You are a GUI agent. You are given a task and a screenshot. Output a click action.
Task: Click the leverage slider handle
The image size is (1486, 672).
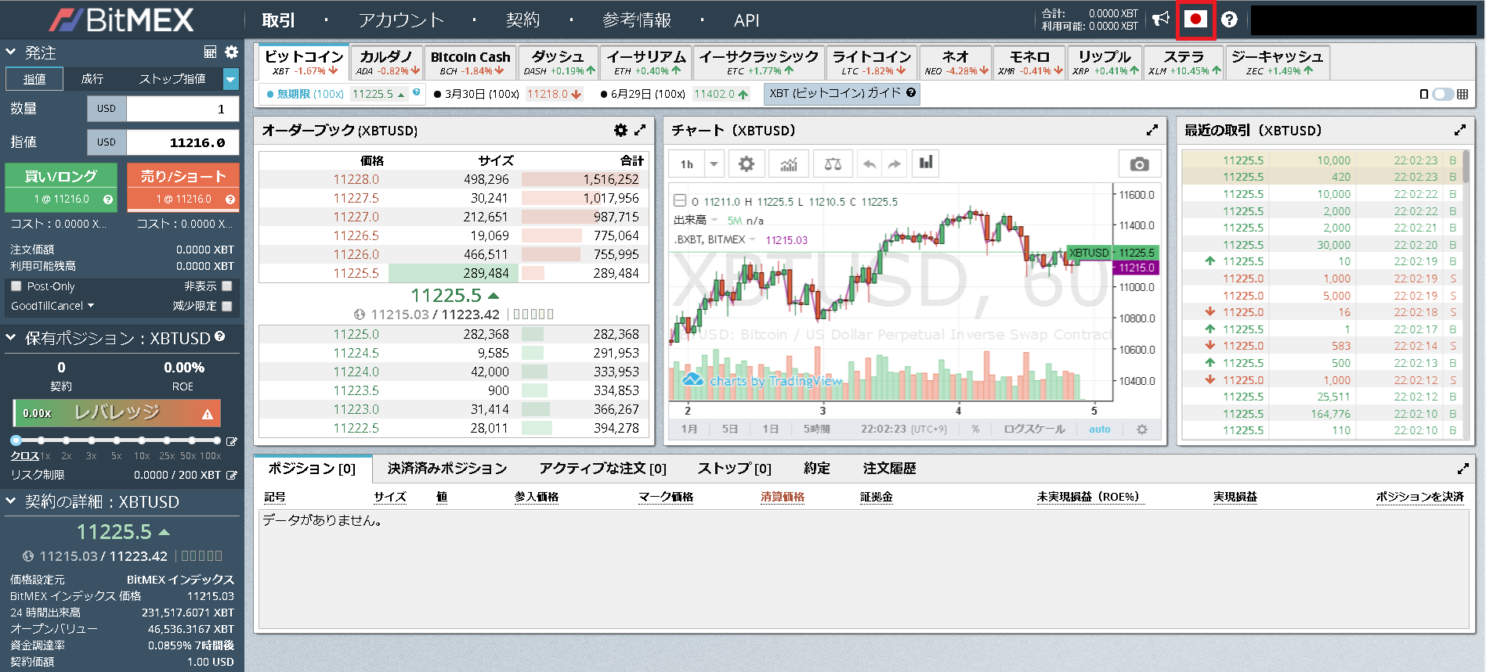point(16,440)
